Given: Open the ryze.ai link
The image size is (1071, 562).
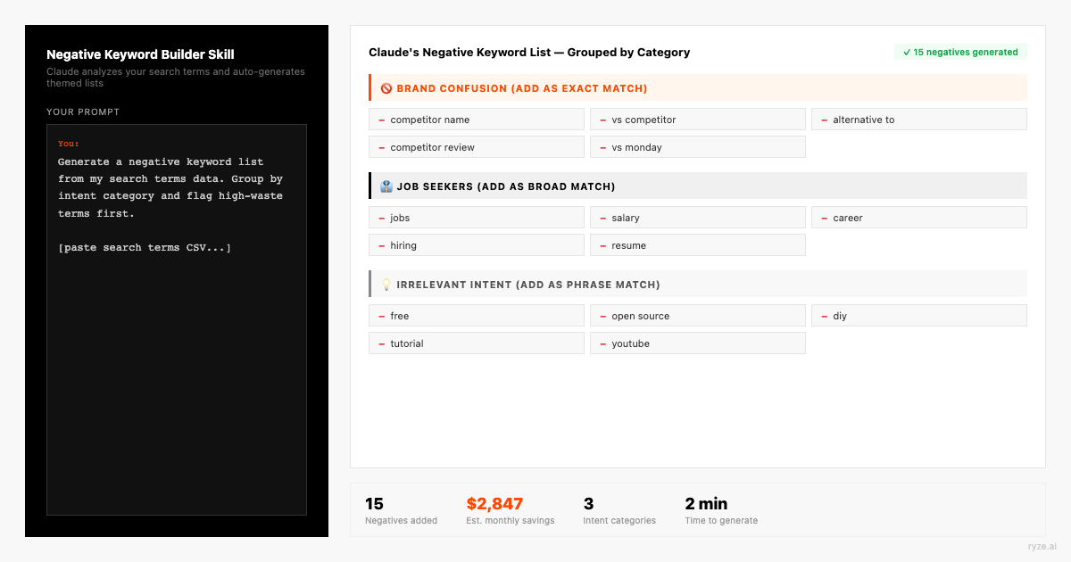Looking at the screenshot, I should [1042, 546].
